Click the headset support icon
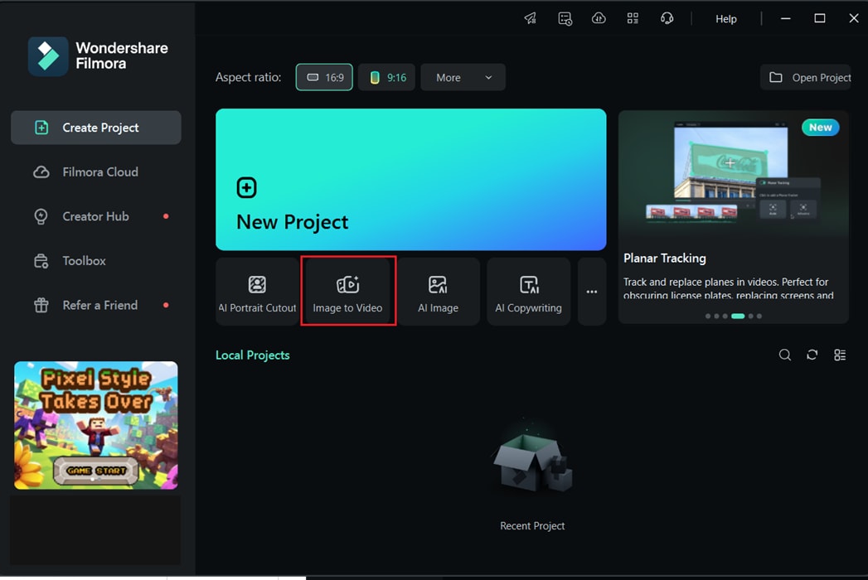This screenshot has height=580, width=868. point(667,18)
